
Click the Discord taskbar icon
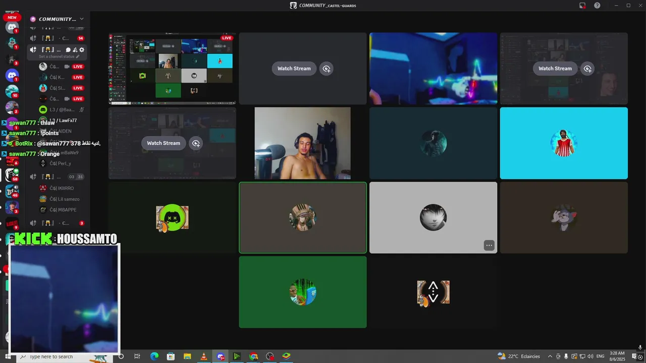(221, 356)
